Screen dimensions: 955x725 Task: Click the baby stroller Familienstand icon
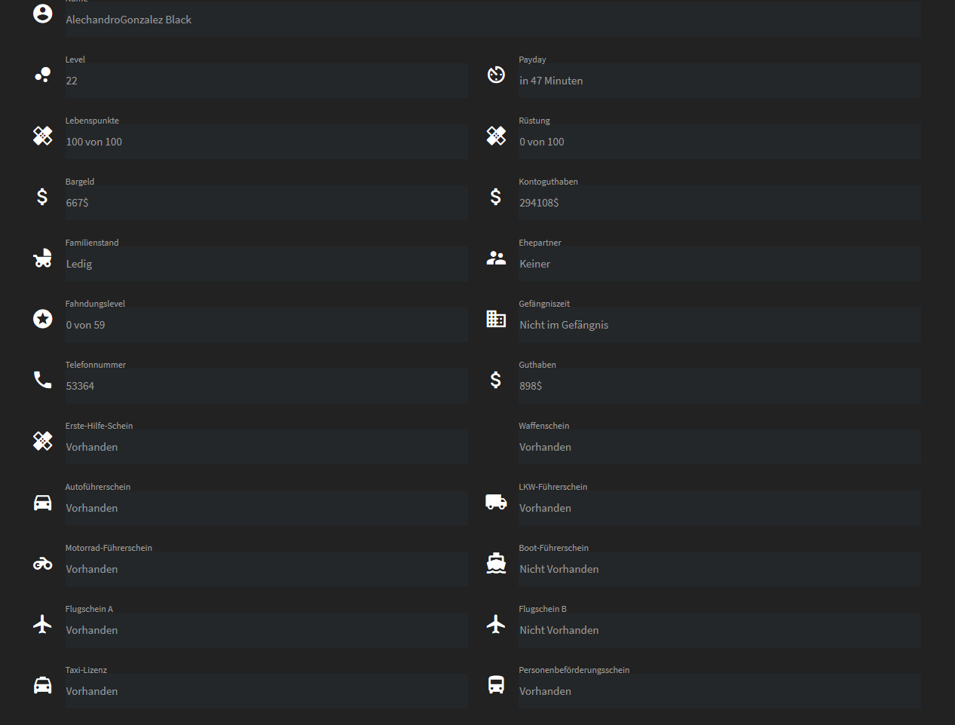point(43,258)
